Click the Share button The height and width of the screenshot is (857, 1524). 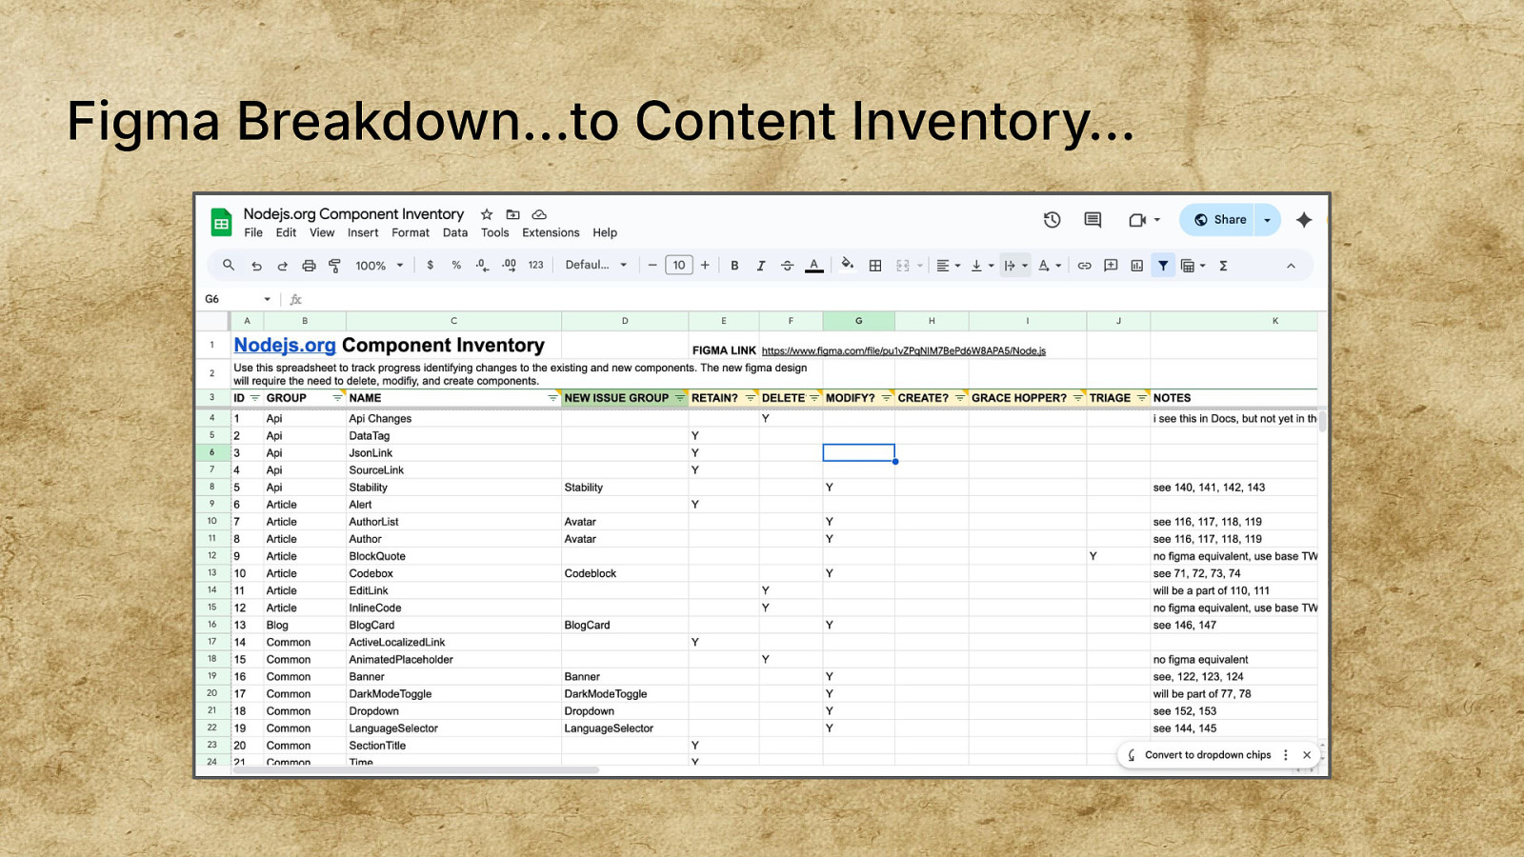click(x=1219, y=220)
